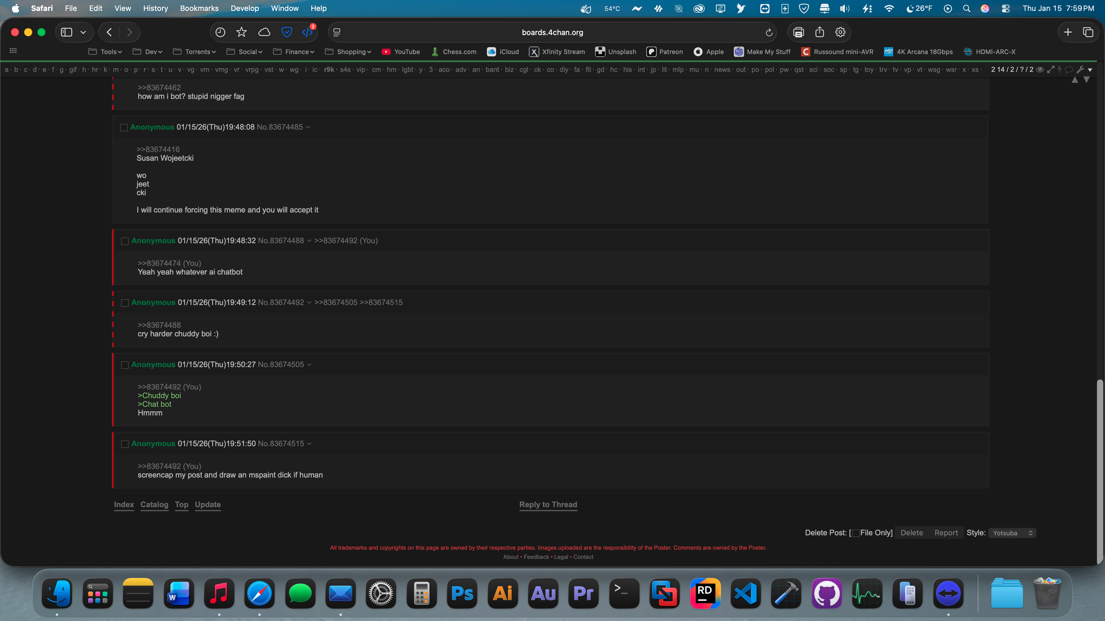Click the Share icon in toolbar

[819, 32]
